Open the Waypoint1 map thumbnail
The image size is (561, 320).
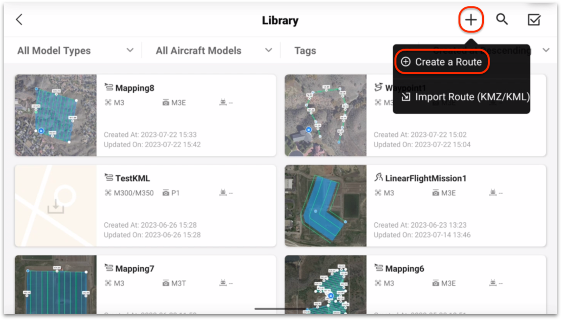(x=325, y=115)
